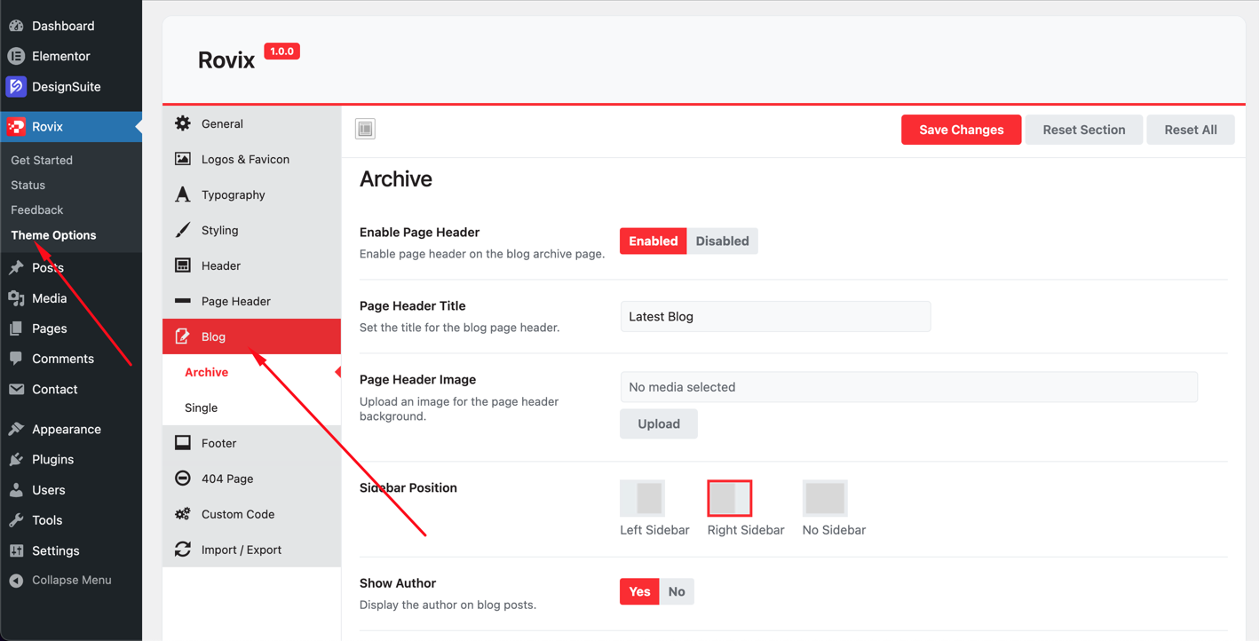The image size is (1260, 641).
Task: Click the Users person icon
Action: tap(16, 490)
